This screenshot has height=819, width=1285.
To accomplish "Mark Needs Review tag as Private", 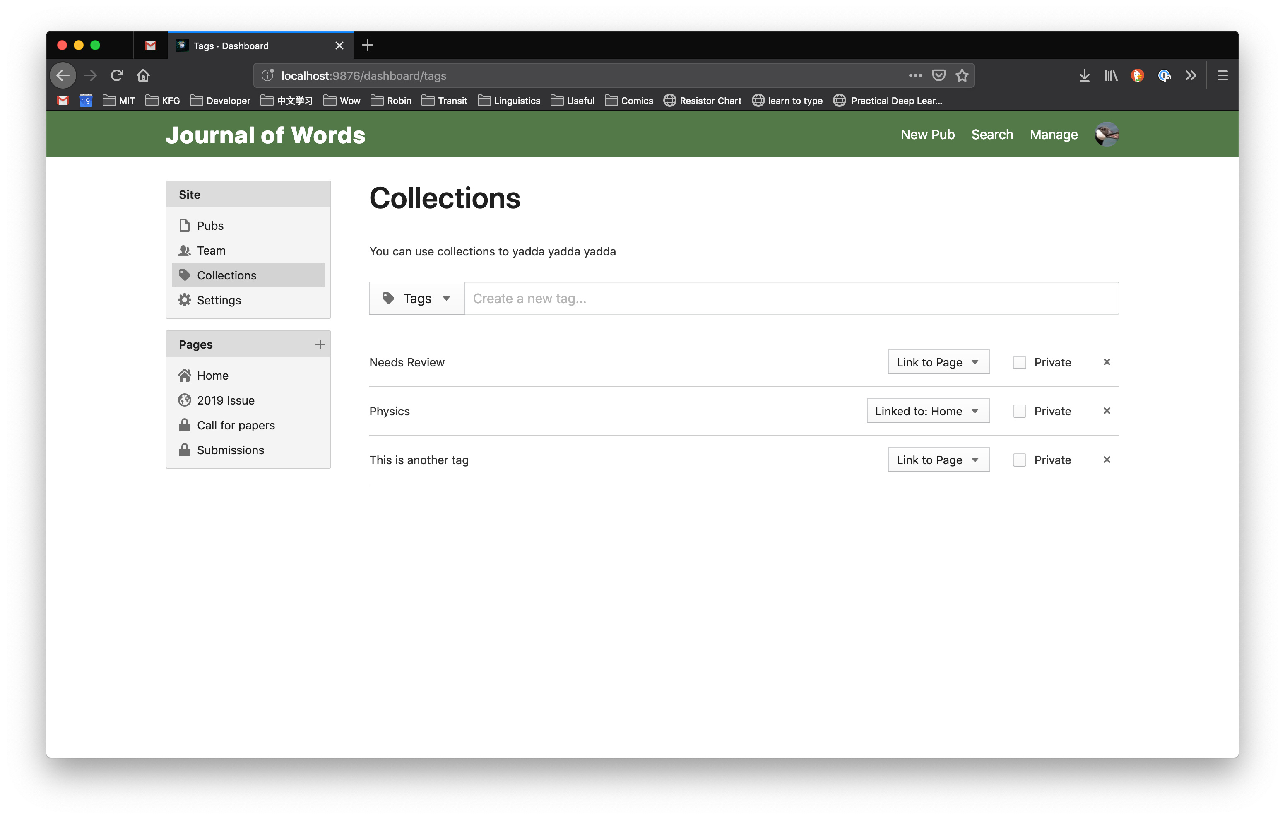I will pos(1019,362).
